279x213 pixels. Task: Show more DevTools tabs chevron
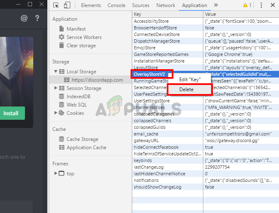216,5
